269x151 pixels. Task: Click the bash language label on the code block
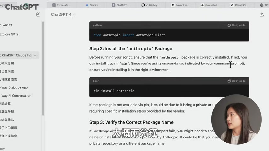96,81
